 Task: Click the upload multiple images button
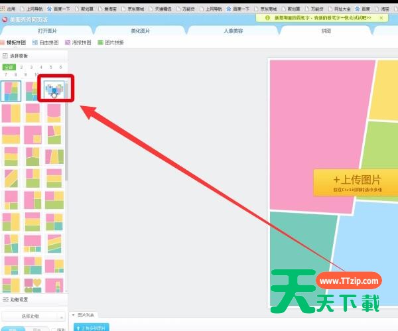(x=92, y=328)
